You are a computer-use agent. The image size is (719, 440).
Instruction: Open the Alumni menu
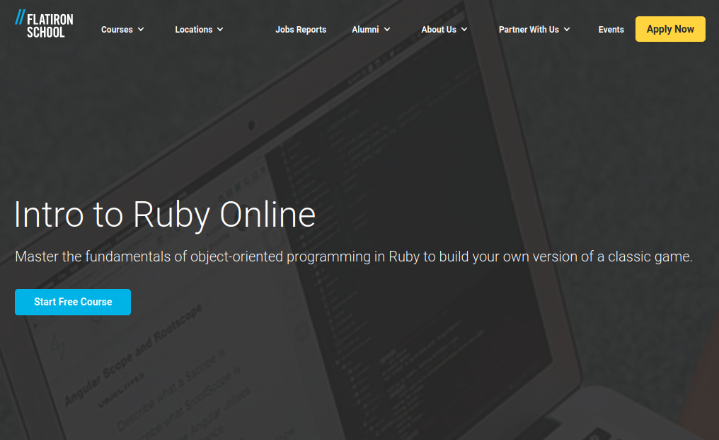coord(365,29)
